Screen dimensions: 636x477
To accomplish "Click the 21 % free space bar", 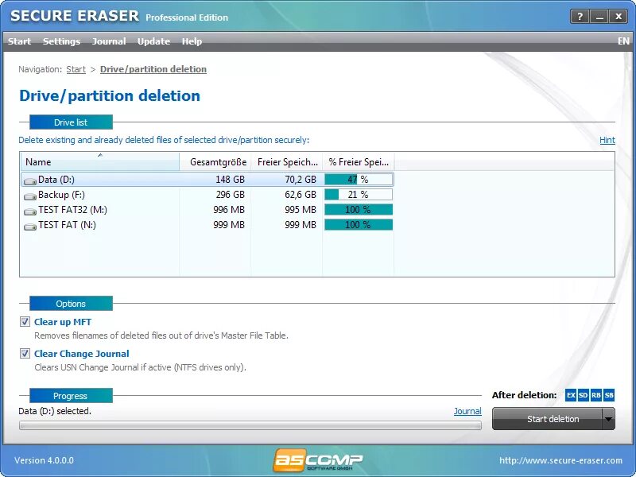I will 359,195.
